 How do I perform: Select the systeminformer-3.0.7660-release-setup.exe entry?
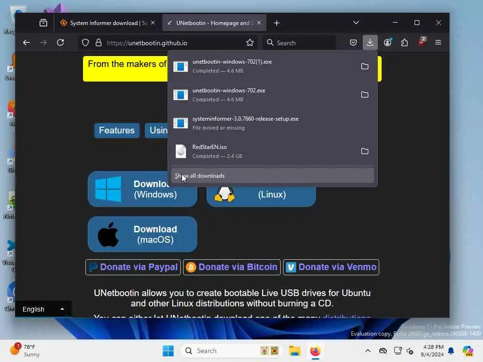coord(272,123)
